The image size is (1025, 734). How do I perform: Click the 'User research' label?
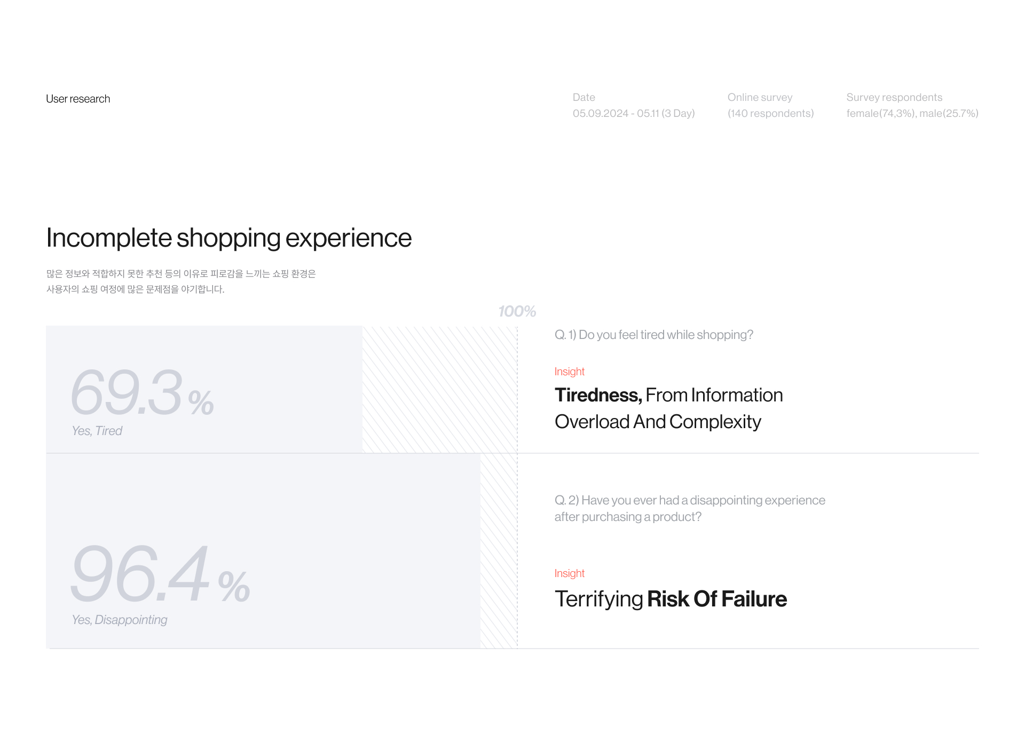click(x=78, y=99)
